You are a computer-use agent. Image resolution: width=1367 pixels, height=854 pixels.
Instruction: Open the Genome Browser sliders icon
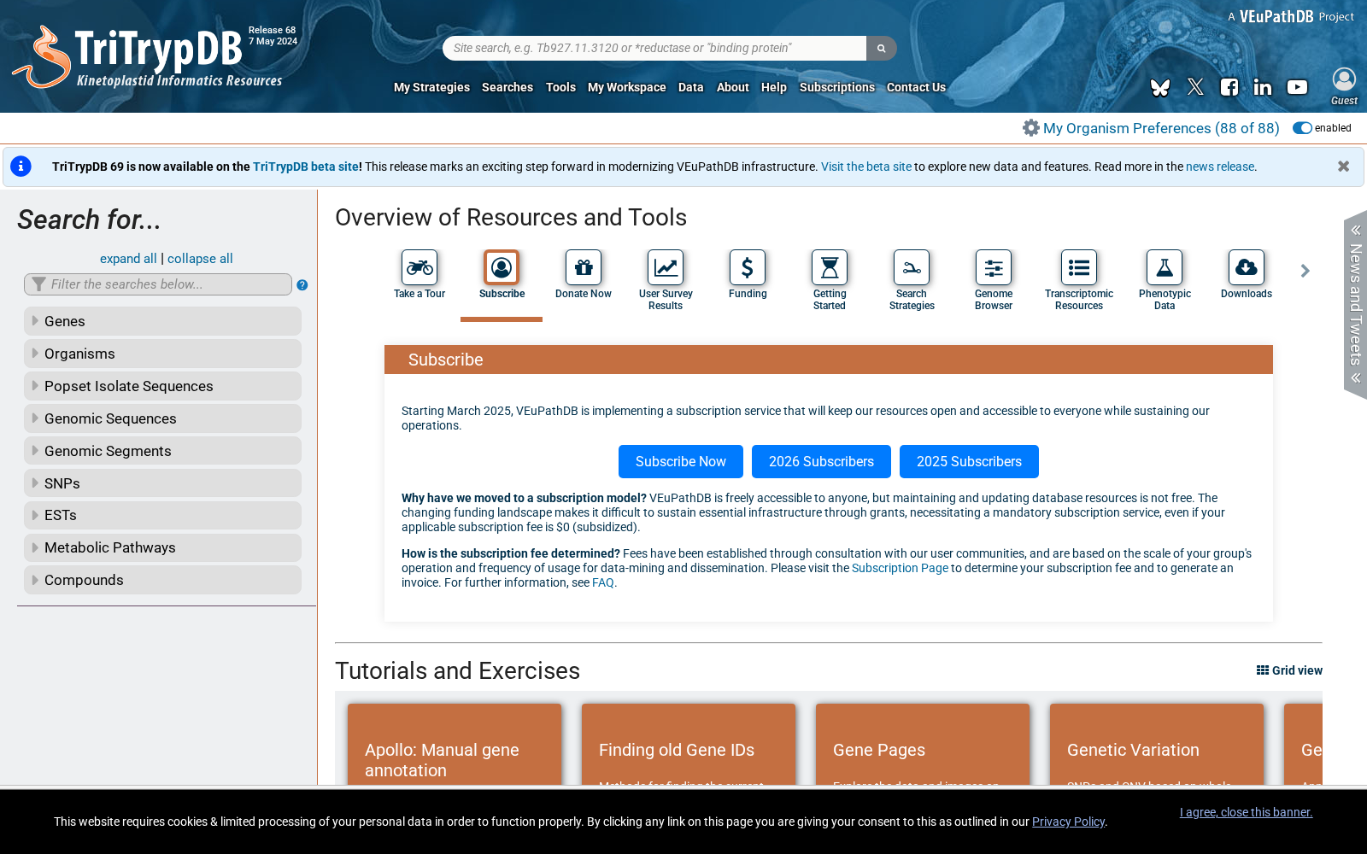point(994,267)
